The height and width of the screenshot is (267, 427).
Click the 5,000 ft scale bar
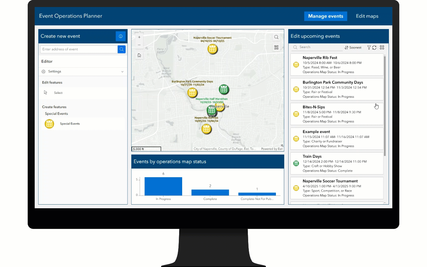[x=146, y=149]
